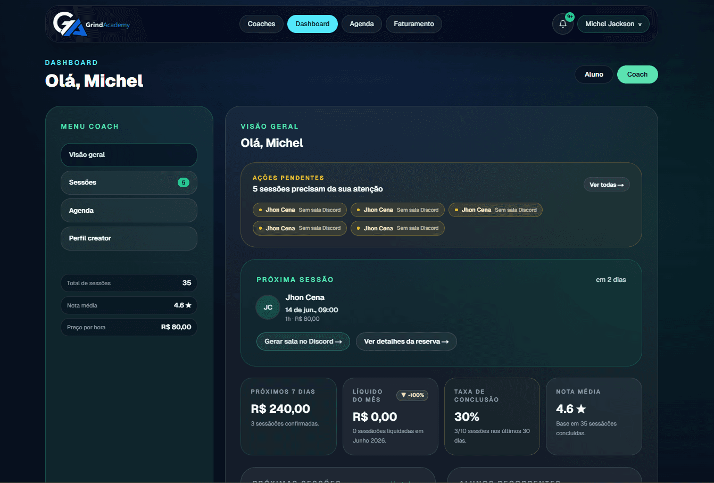Click the 'PRÓXIMA SESSÃO' label
The image size is (714, 483).
(295, 280)
